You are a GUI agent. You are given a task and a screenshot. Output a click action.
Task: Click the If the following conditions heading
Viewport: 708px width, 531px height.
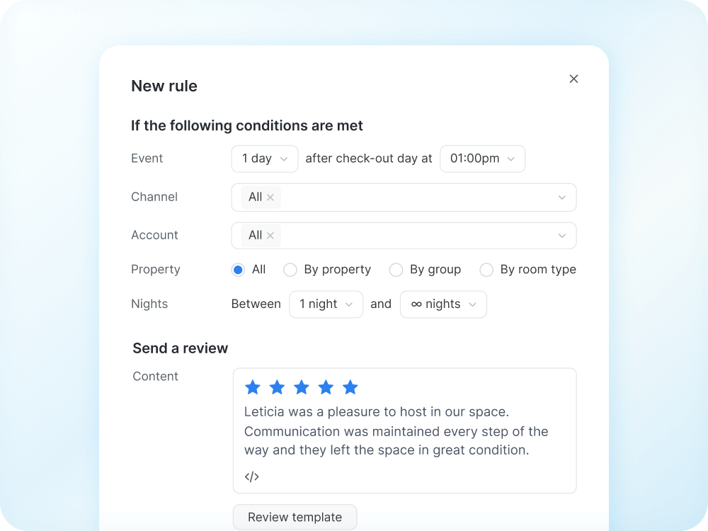(246, 125)
